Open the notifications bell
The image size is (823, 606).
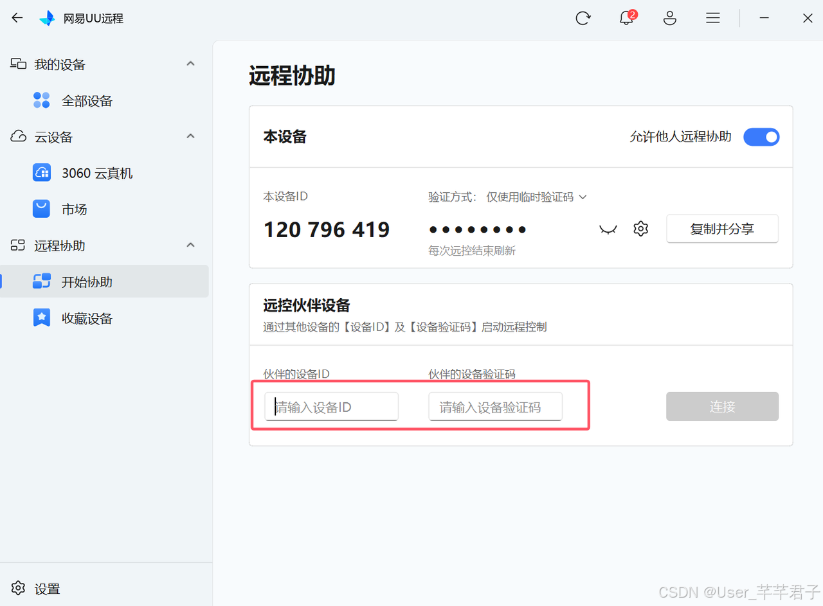(626, 18)
